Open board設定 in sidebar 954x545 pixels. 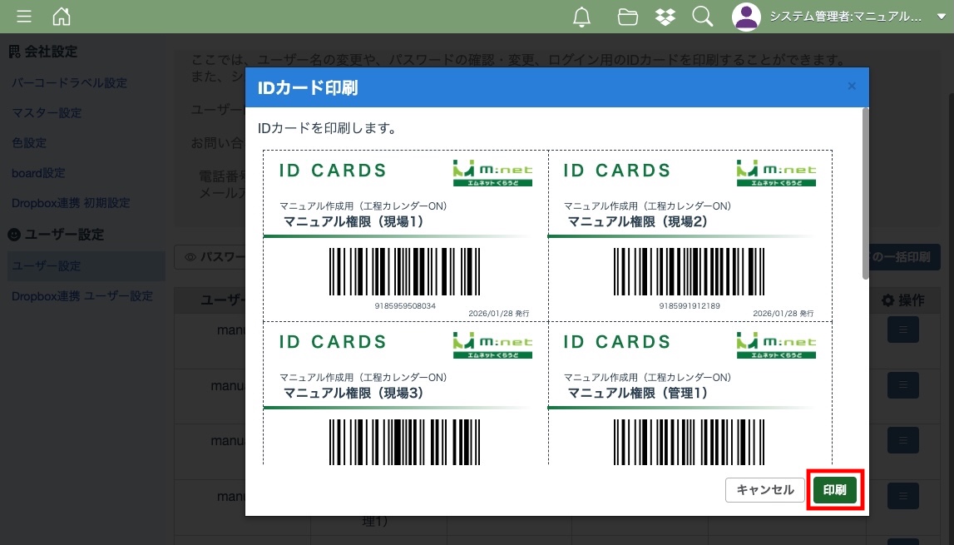[38, 173]
